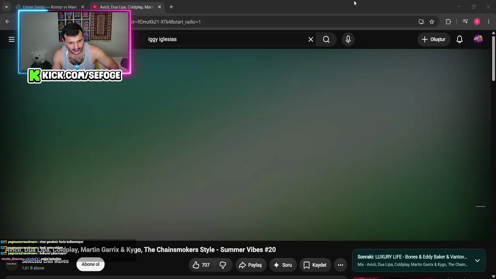Go back with the browser arrow
This screenshot has height=279, width=496.
point(7,22)
